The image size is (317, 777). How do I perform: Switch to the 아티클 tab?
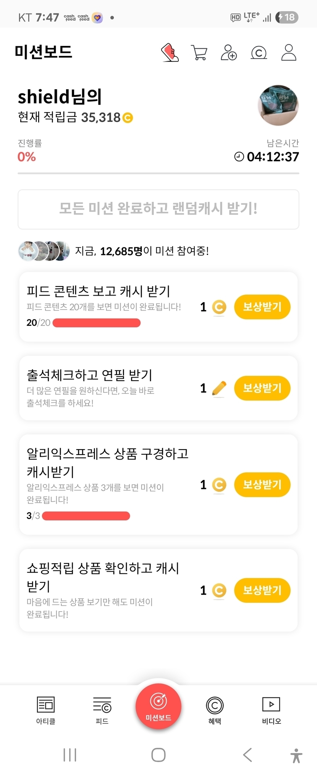coord(46,710)
